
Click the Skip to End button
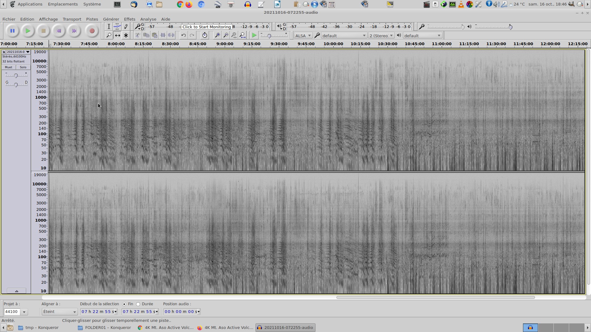tap(74, 31)
